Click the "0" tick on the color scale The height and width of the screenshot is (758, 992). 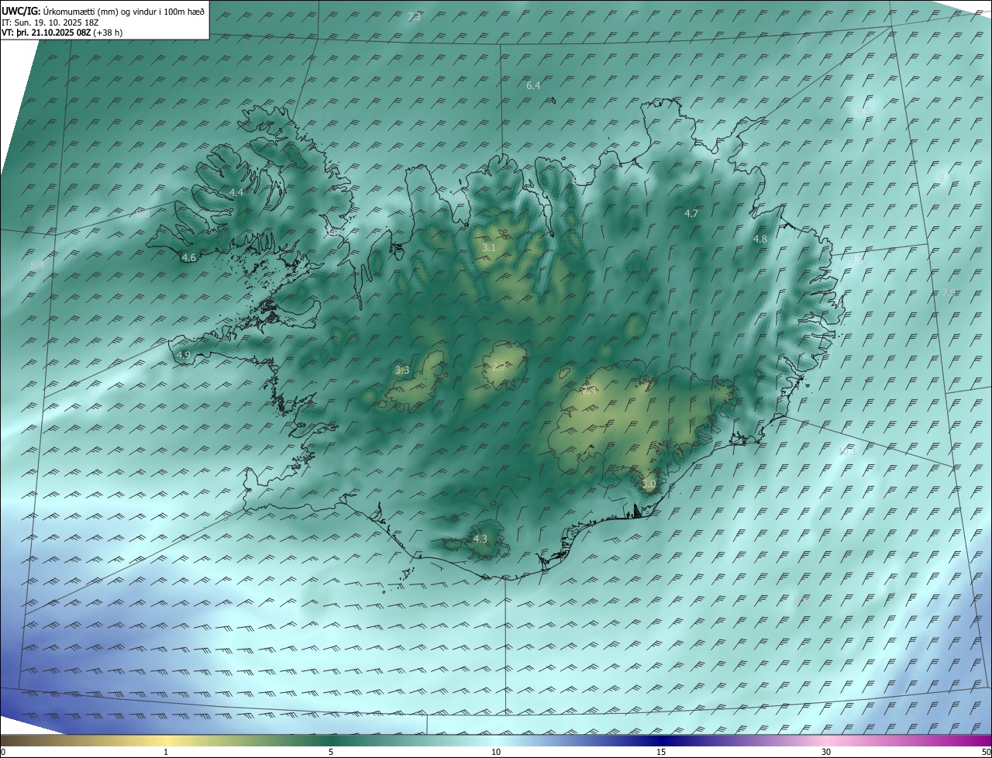coord(3,752)
